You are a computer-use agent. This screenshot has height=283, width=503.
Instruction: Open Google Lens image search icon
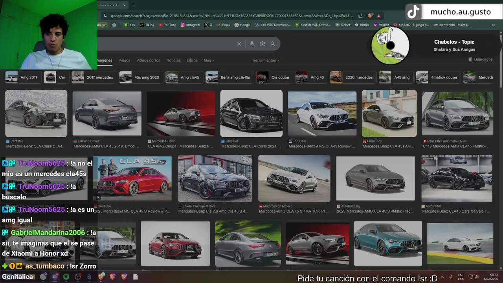click(263, 44)
